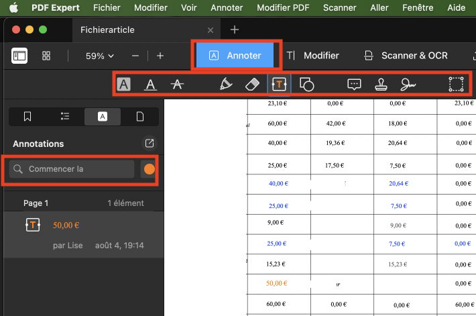Export annotations with the share icon
Screen dimensions: 476x316
[150, 143]
